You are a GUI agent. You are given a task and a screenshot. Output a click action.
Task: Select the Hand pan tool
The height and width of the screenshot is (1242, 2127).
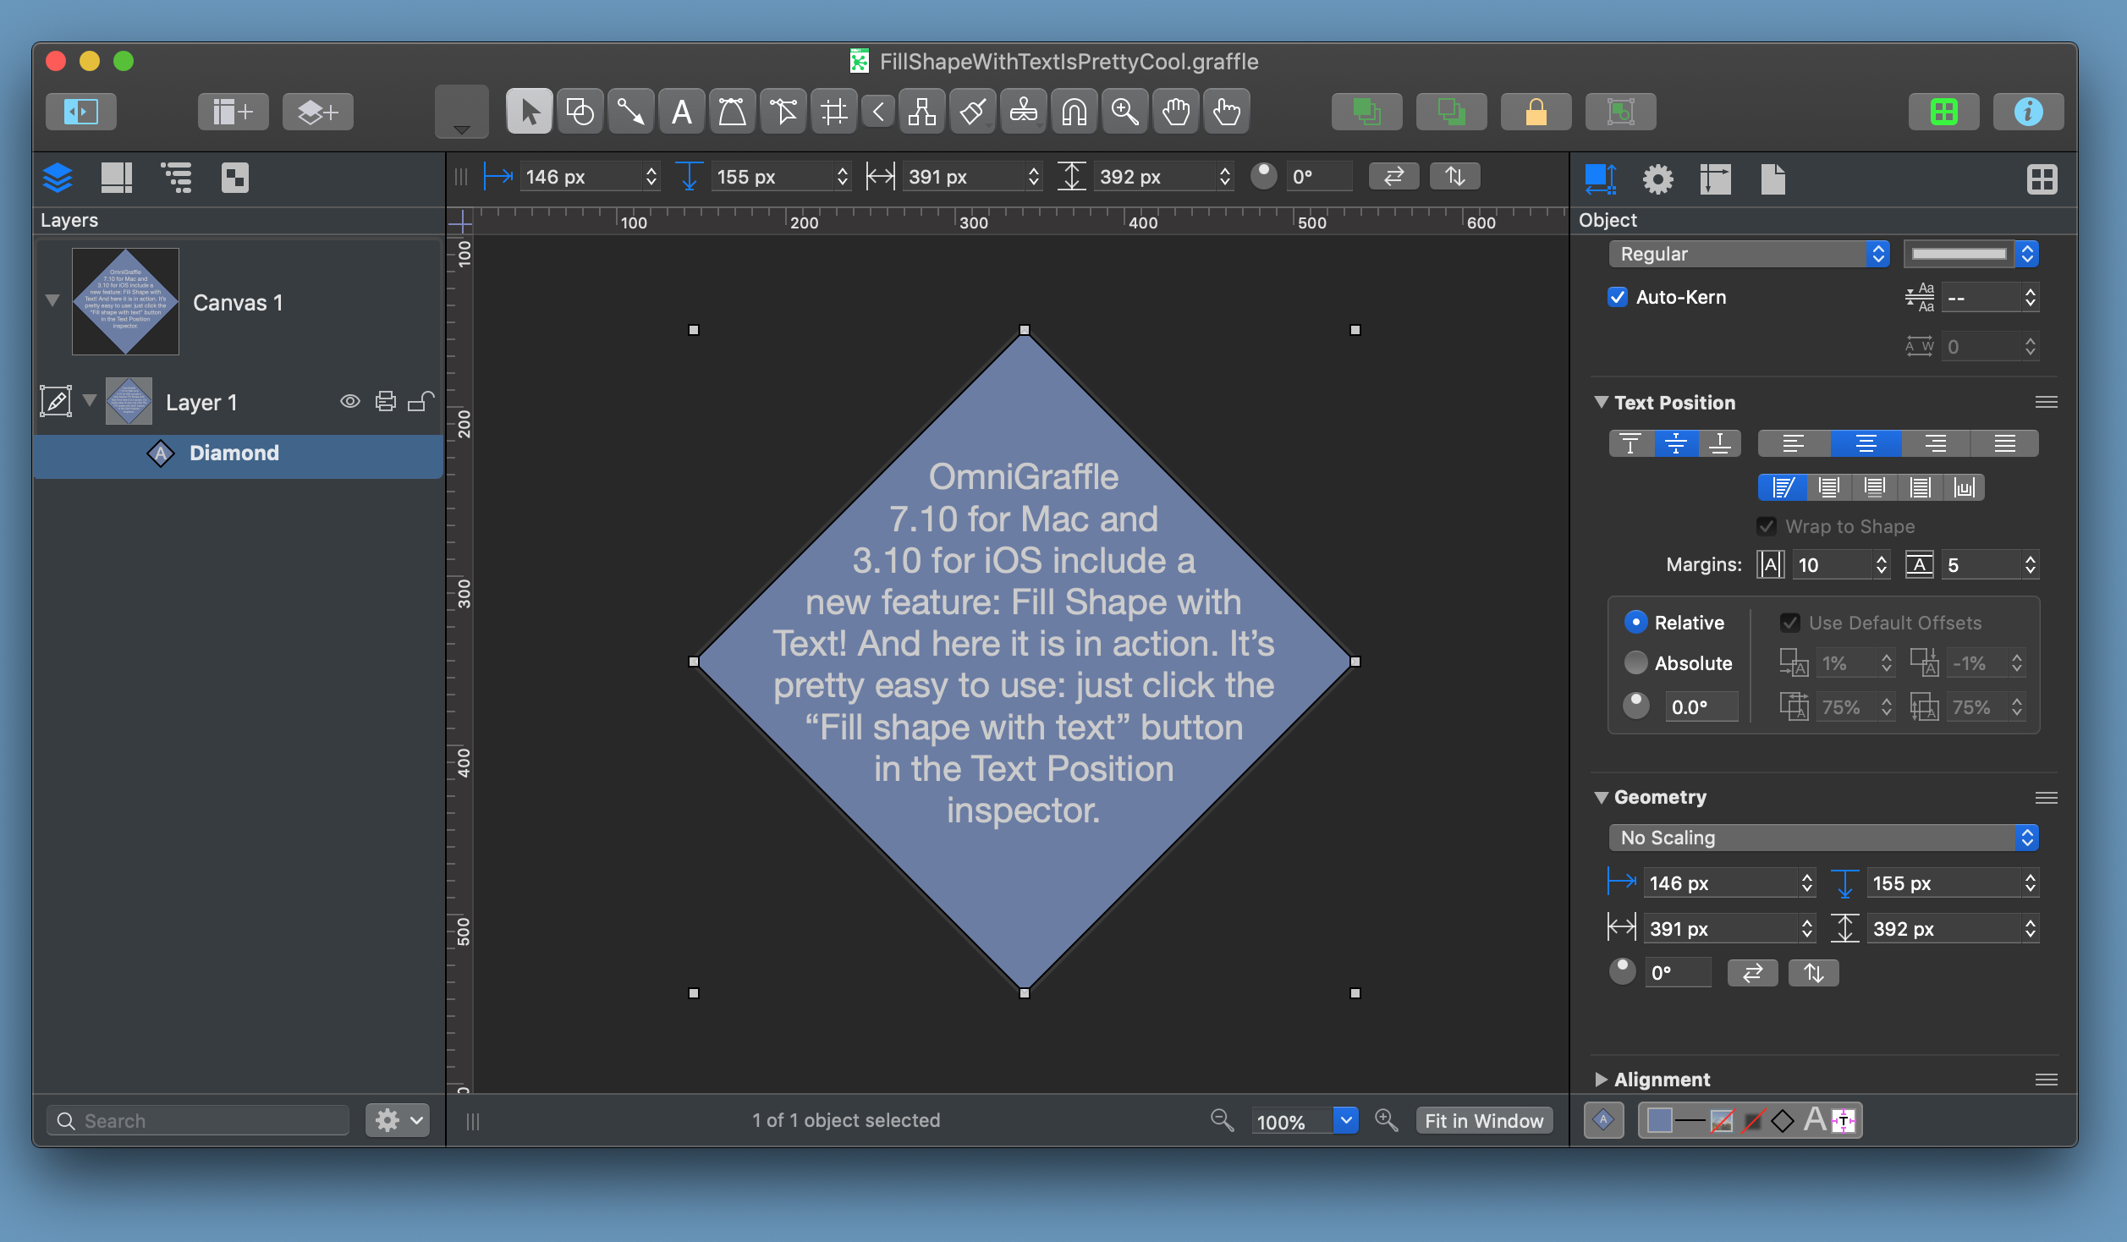(1176, 112)
